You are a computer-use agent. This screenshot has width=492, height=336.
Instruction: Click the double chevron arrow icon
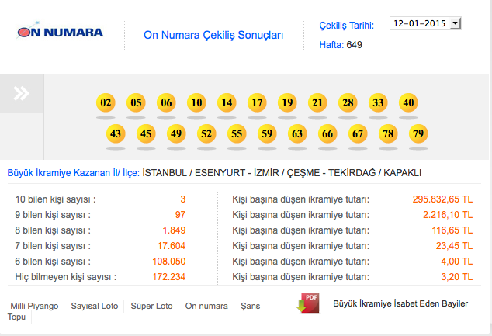pyautogui.click(x=21, y=93)
